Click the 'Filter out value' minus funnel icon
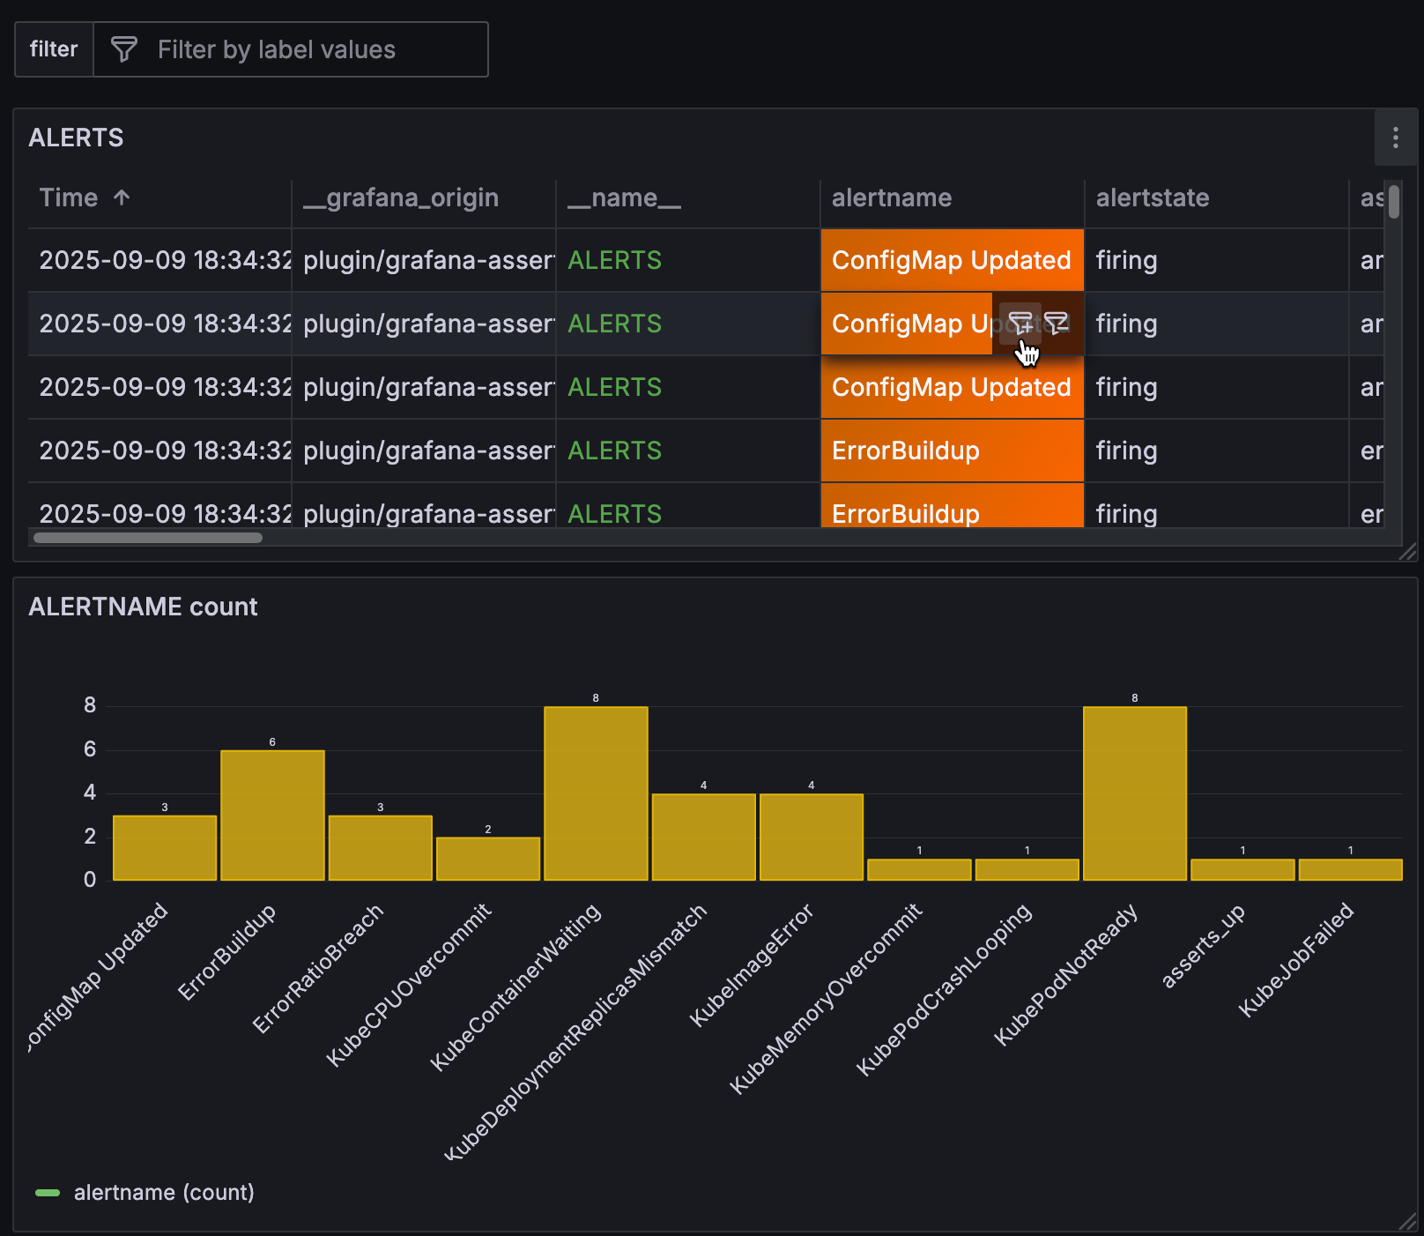The height and width of the screenshot is (1236, 1424). 1056,324
